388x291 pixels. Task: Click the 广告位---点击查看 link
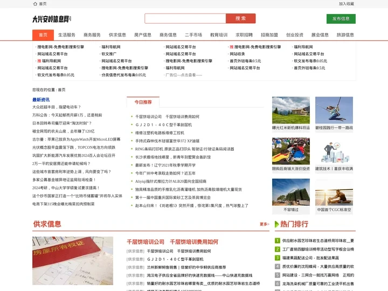click(184, 75)
